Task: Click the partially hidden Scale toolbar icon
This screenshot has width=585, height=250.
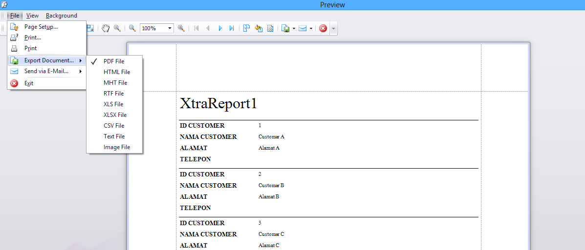Action: coord(90,28)
